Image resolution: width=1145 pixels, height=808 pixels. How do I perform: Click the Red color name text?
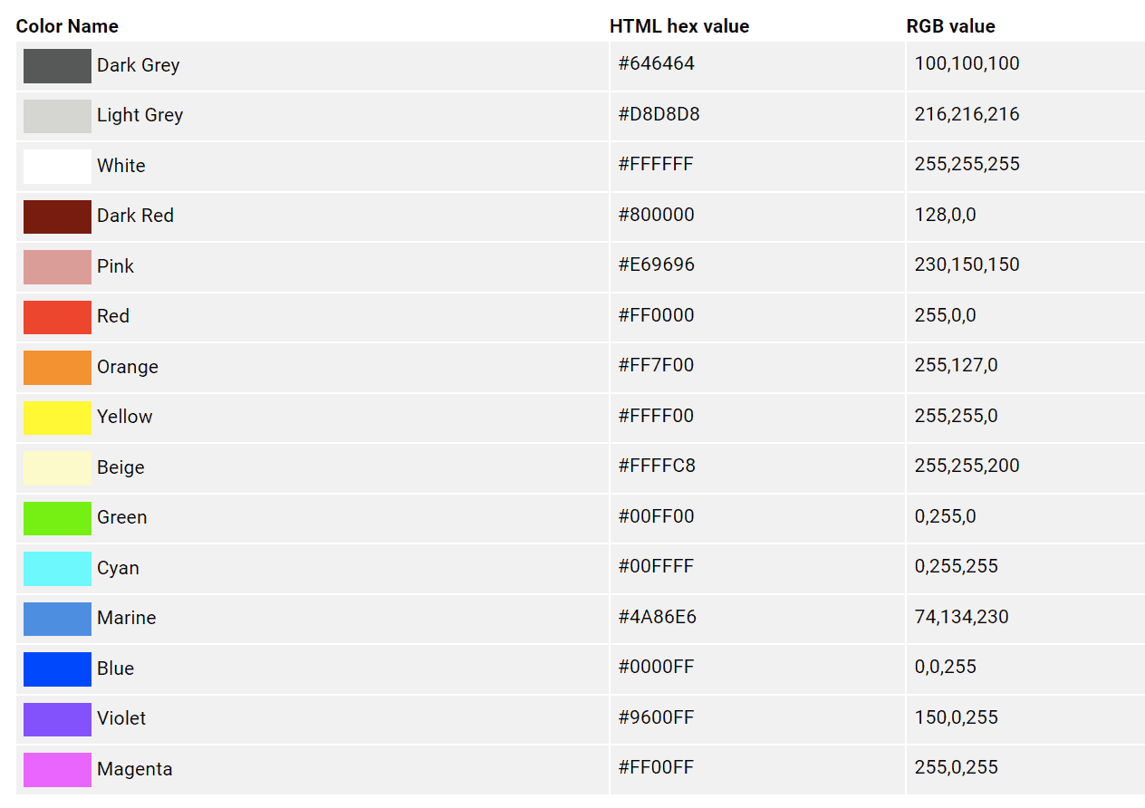[x=113, y=316]
